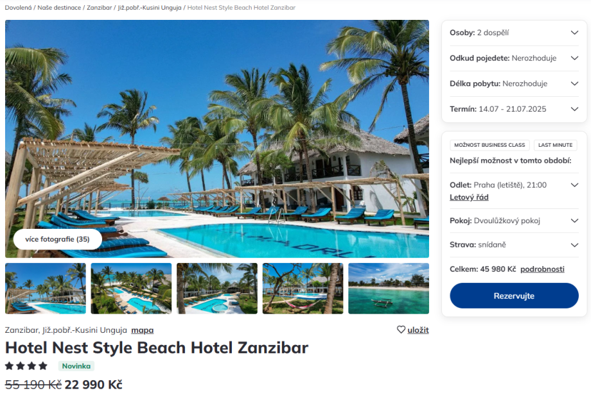
Task: Select the hammock garden thumbnail
Action: pos(303,289)
